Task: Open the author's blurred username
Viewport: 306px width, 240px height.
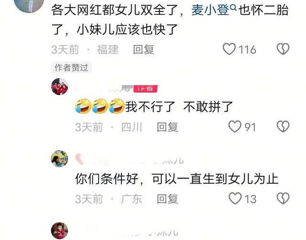Action: point(103,89)
